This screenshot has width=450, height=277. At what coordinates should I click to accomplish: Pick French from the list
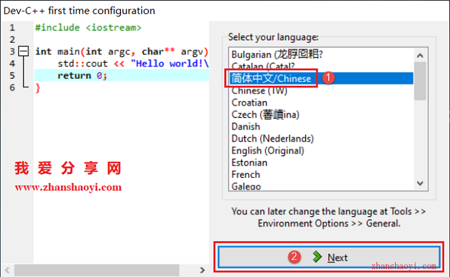[x=321, y=175]
